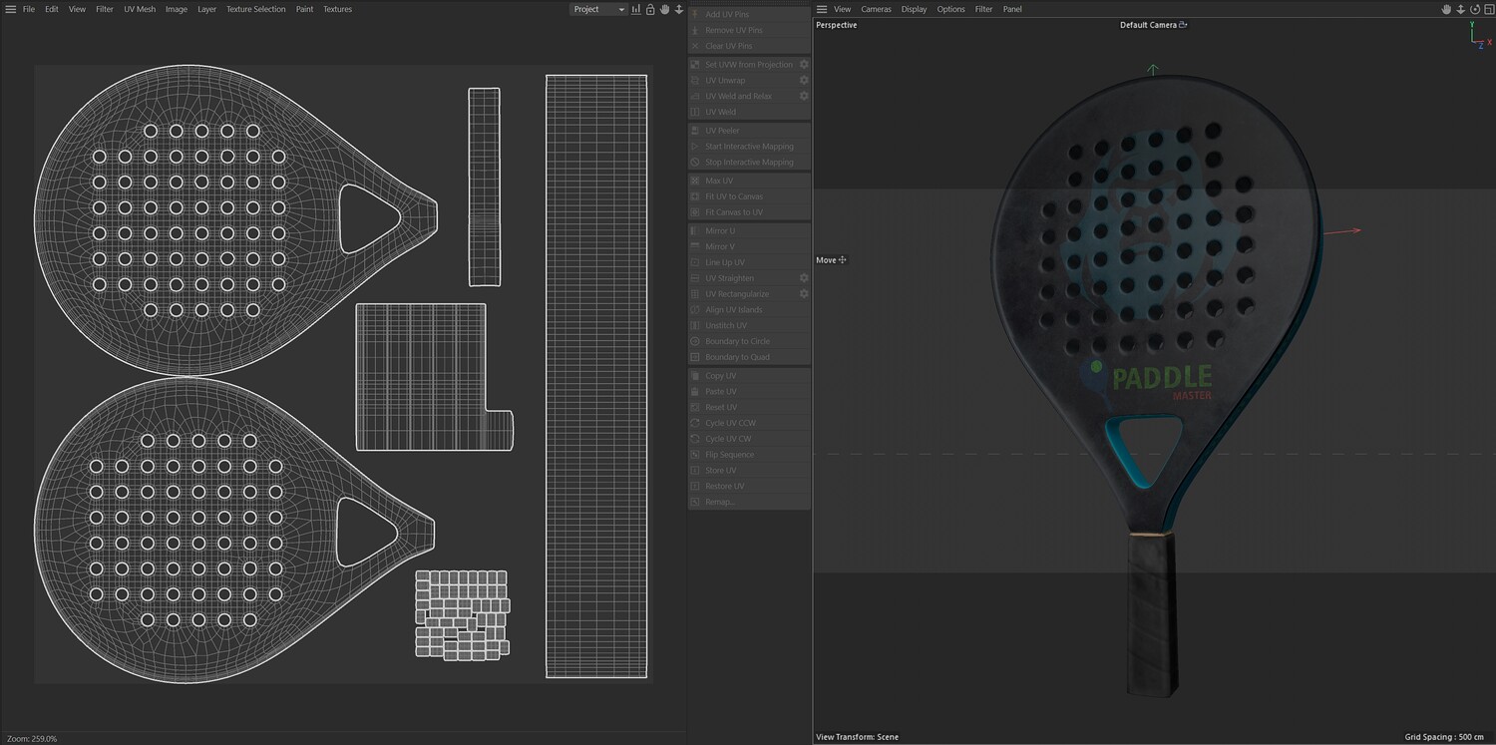Click Fit UV to Canvas
This screenshot has width=1496, height=745.
(x=749, y=196)
